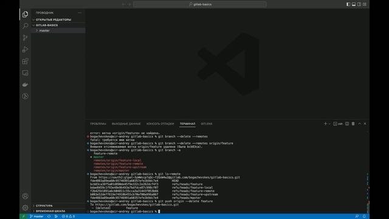Click errors and warnings count in status bar

[68, 217]
